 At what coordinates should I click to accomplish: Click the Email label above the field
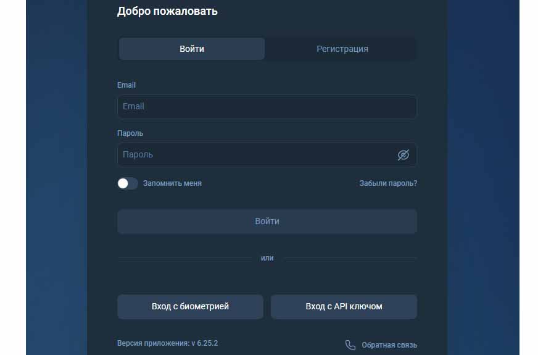(x=126, y=85)
